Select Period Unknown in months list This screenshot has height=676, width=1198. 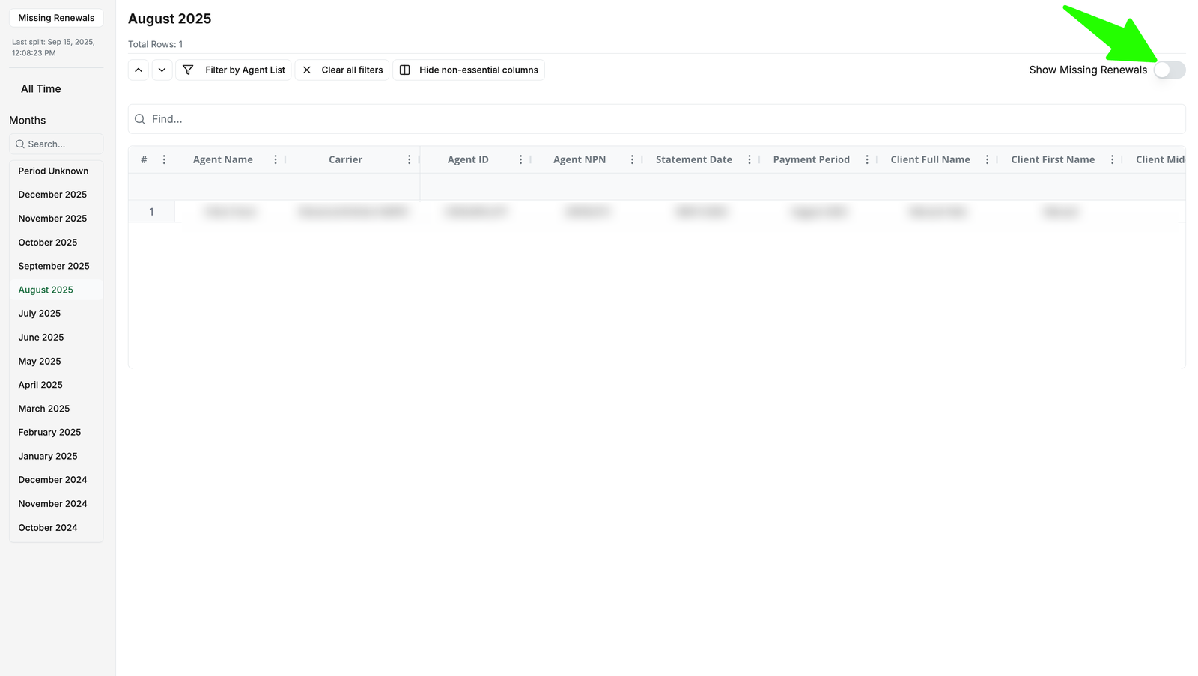pyautogui.click(x=56, y=171)
